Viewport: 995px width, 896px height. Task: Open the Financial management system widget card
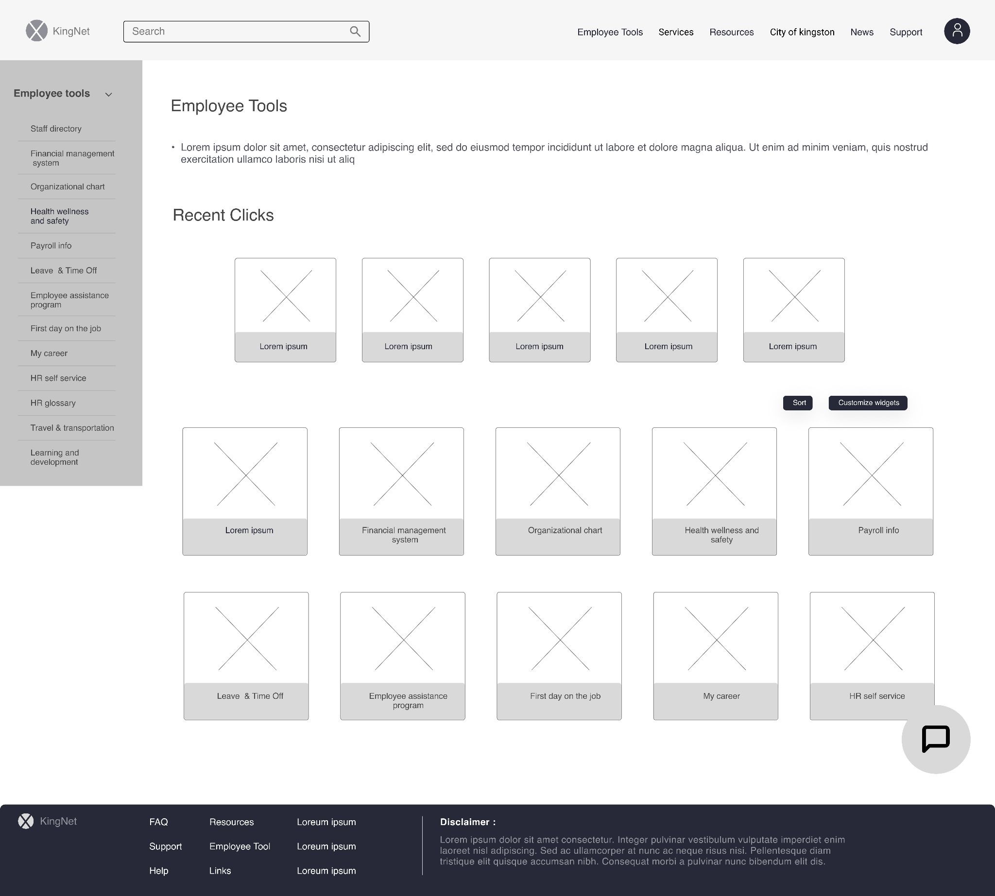click(x=401, y=491)
